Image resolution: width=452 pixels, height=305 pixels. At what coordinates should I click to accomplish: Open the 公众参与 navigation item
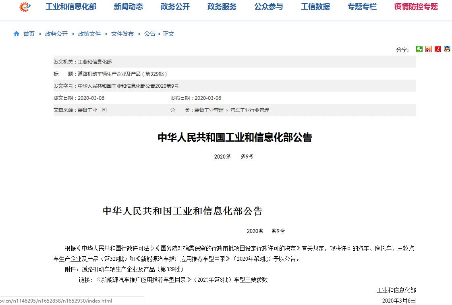(x=269, y=7)
